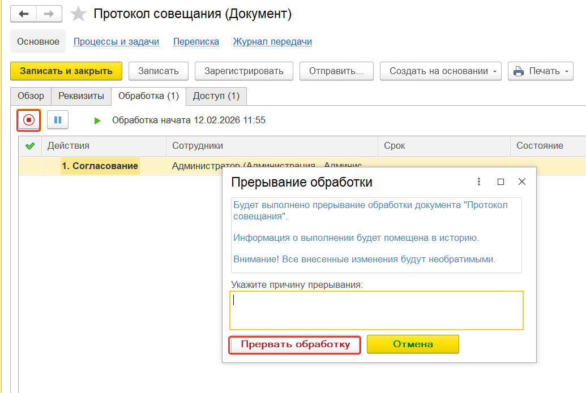Switch to the Реквизиты tab

(81, 96)
